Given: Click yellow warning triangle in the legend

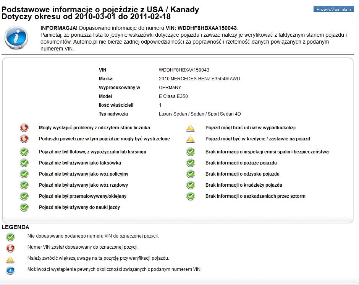Looking at the screenshot, I should tap(10, 259).
